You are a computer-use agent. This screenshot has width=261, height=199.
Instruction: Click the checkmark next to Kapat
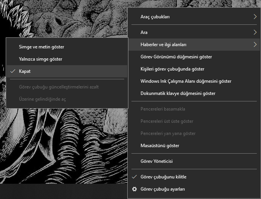point(13,71)
